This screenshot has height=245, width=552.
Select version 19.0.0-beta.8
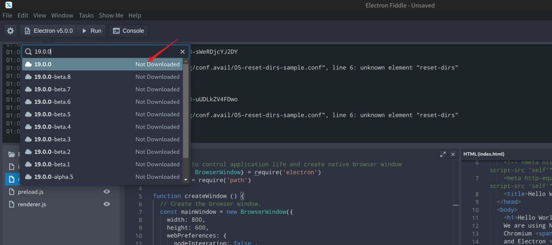pyautogui.click(x=102, y=77)
